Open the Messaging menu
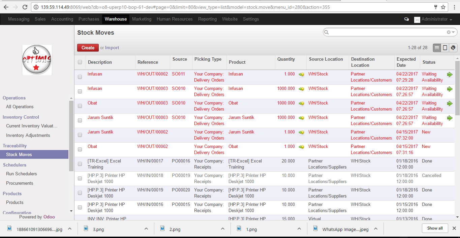The image size is (460, 238). point(19,19)
